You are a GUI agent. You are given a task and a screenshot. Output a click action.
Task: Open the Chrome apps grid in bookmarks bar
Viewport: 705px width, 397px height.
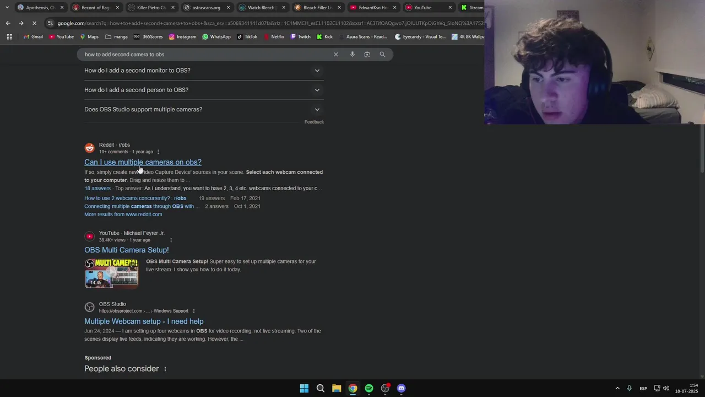tap(9, 37)
